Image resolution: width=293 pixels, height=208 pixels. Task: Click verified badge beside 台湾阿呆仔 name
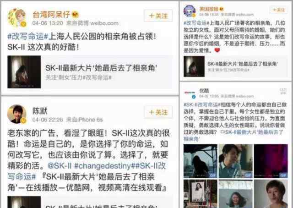75,15
